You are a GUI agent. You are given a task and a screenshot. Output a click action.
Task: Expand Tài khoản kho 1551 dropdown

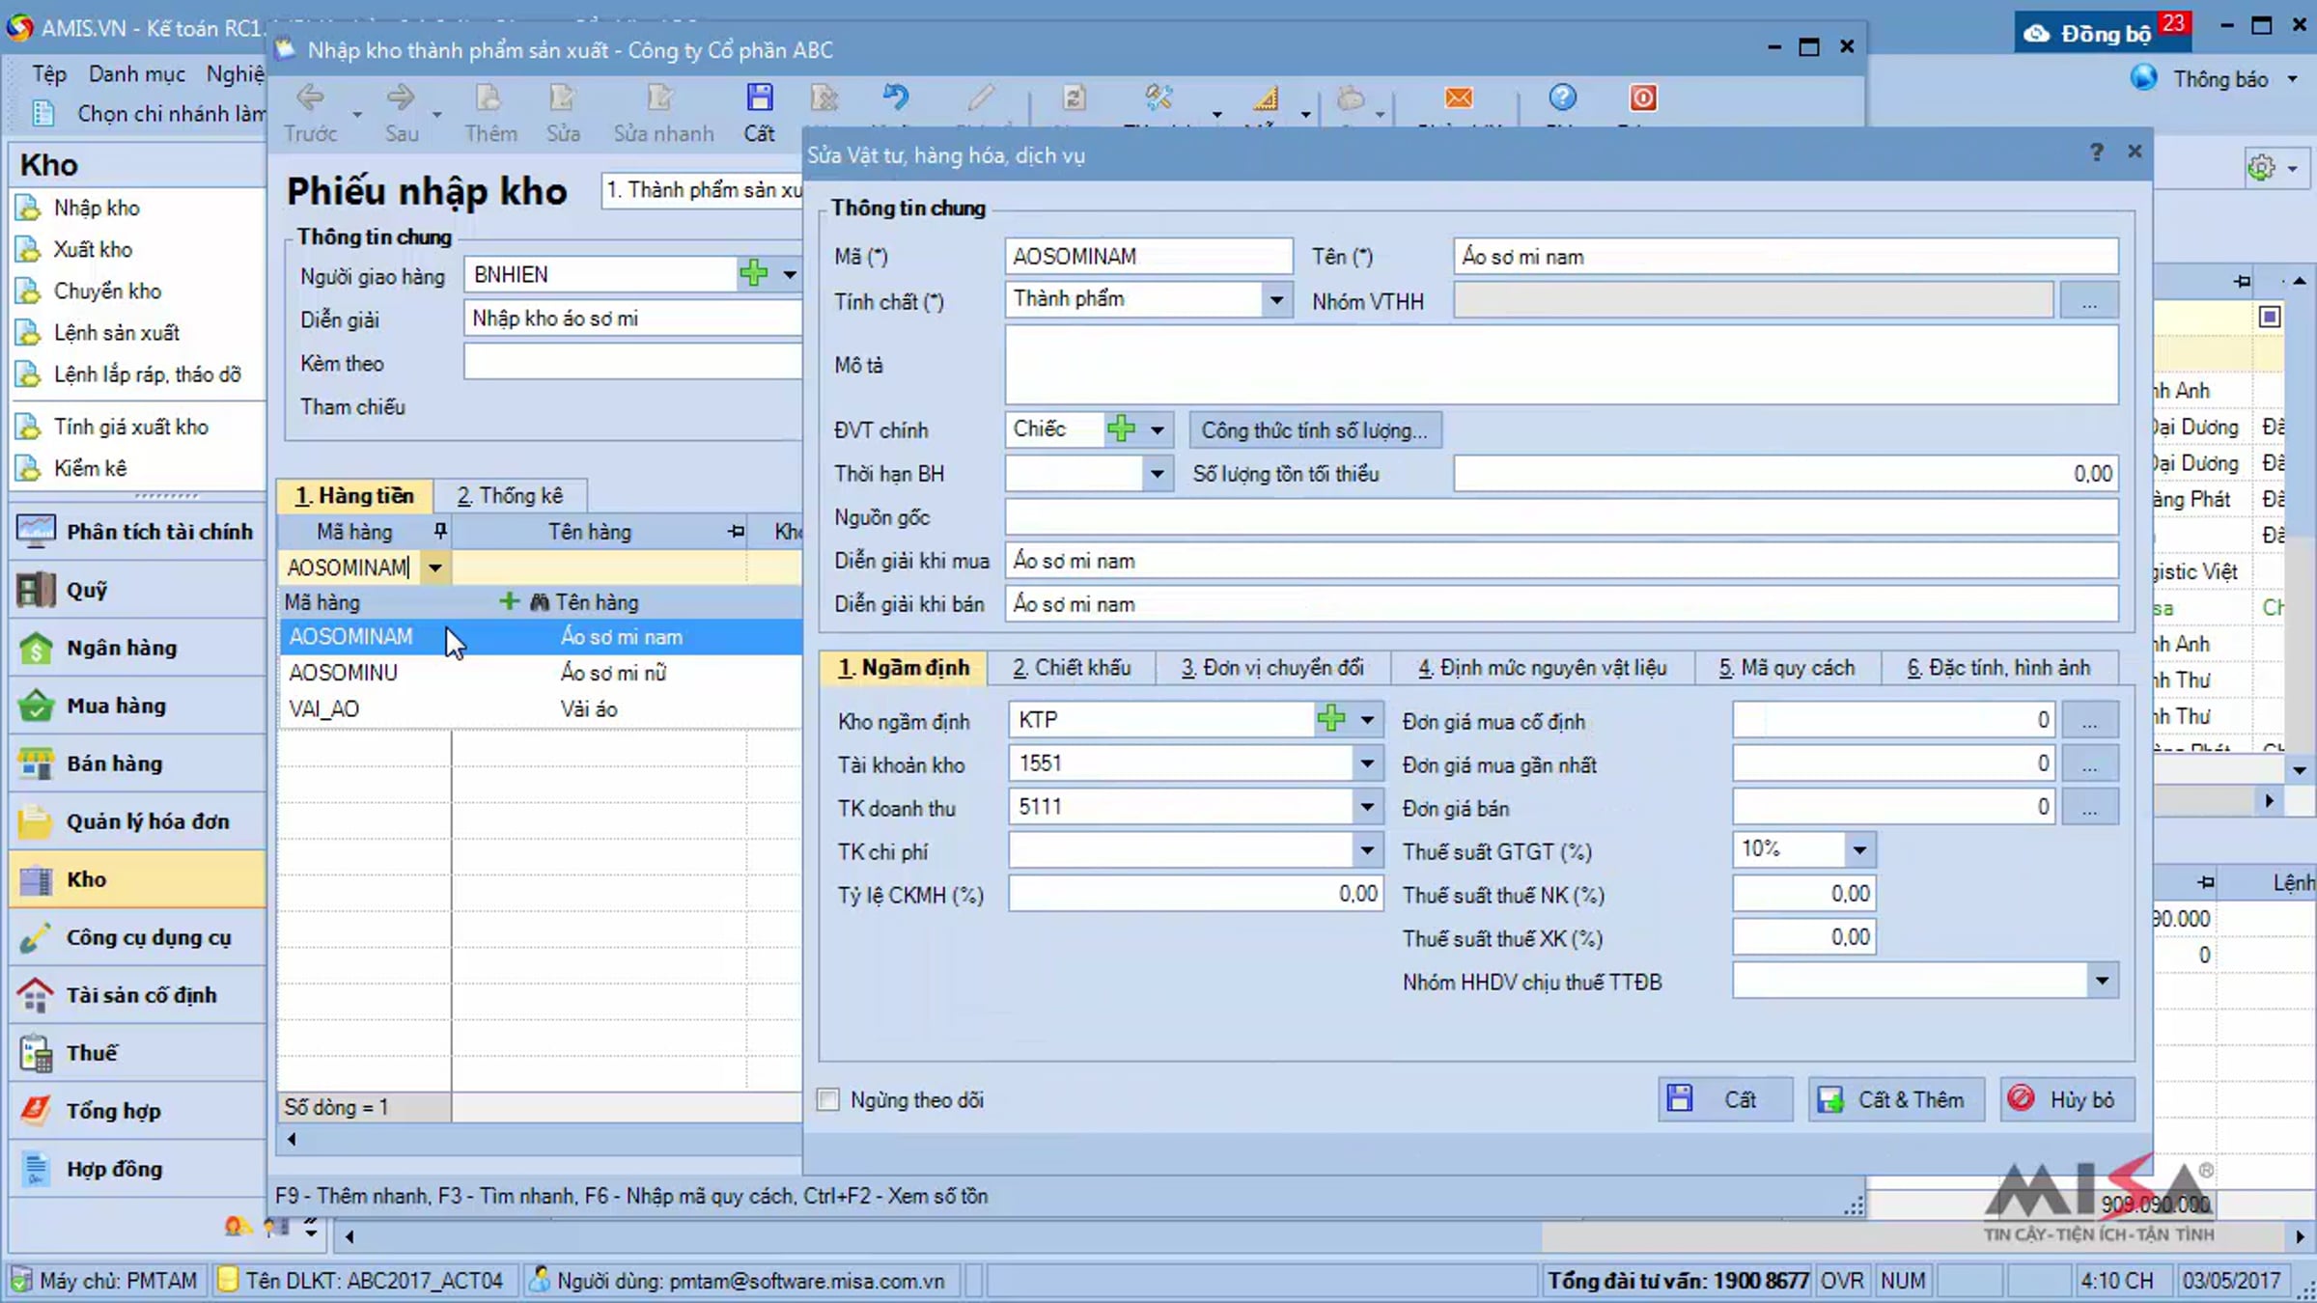coord(1367,763)
